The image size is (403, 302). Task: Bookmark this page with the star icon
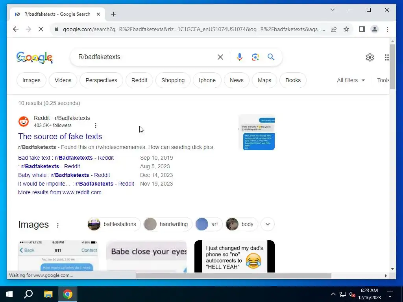346,29
